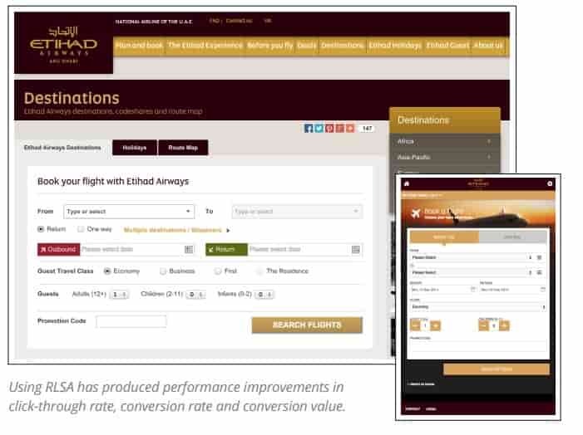Viewport: 583px width, 435px height.
Task: Open Multiple destinations / Stopovers link
Action: tap(172, 230)
